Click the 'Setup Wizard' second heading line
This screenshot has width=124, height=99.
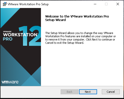[55, 20]
